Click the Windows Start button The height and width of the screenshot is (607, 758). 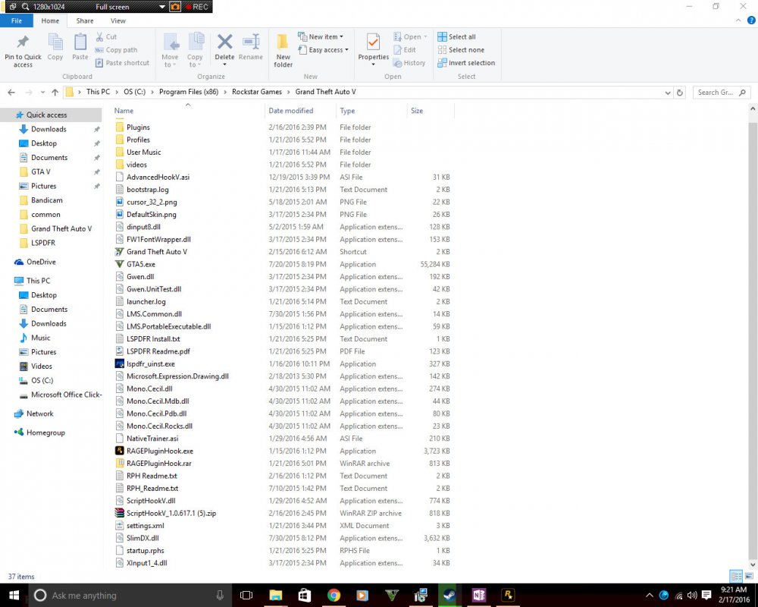(x=14, y=596)
